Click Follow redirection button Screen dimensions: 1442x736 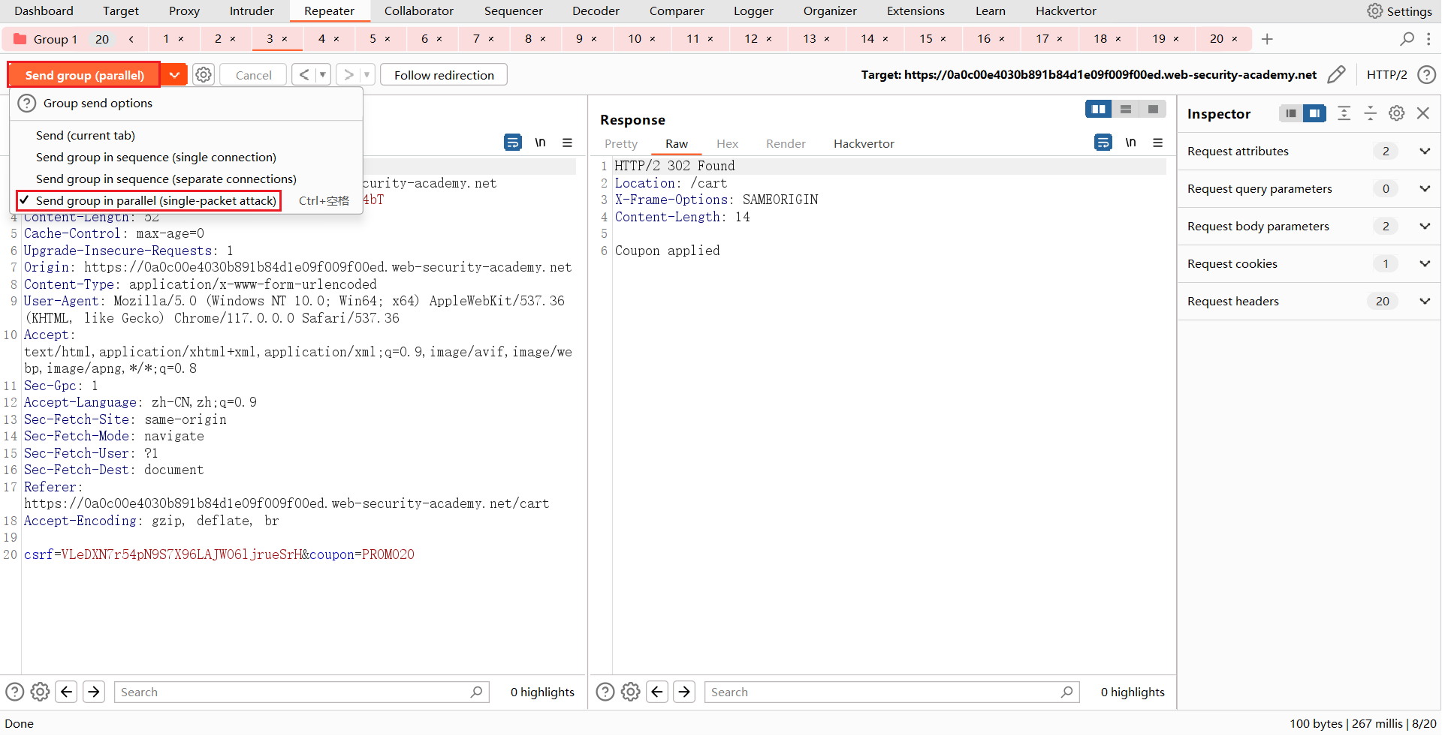[444, 75]
